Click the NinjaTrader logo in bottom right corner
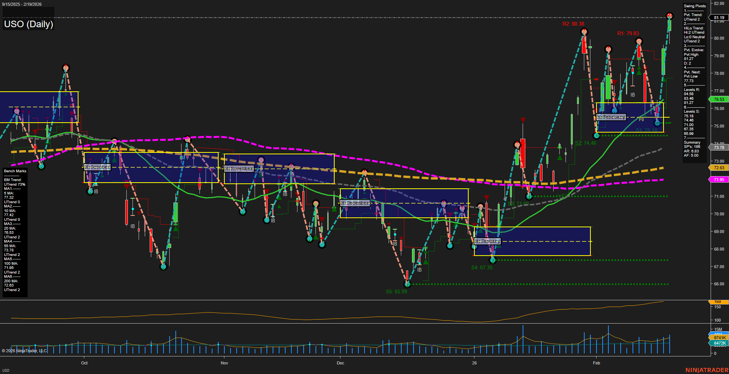 pyautogui.click(x=706, y=370)
